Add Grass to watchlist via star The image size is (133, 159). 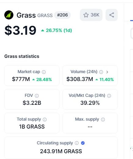click(x=86, y=15)
